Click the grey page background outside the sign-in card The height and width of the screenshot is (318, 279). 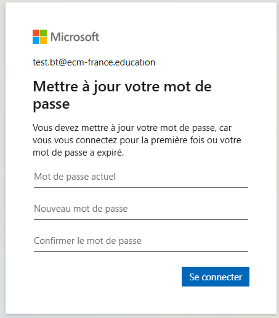pyautogui.click(x=2, y=159)
